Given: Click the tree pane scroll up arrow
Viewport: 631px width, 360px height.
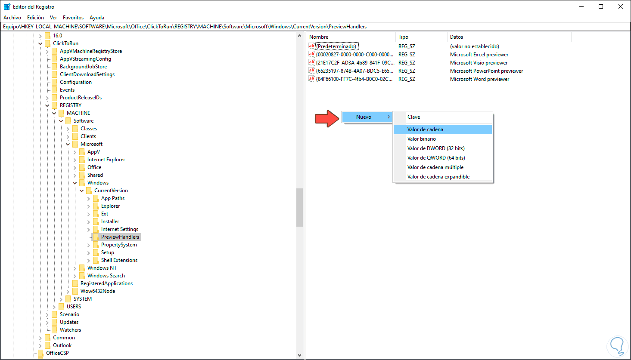Looking at the screenshot, I should [x=300, y=36].
